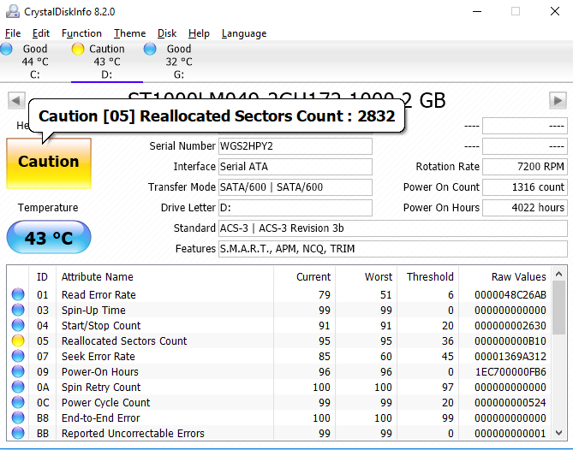Open the Disk menu
The width and height of the screenshot is (573, 450).
(x=167, y=33)
